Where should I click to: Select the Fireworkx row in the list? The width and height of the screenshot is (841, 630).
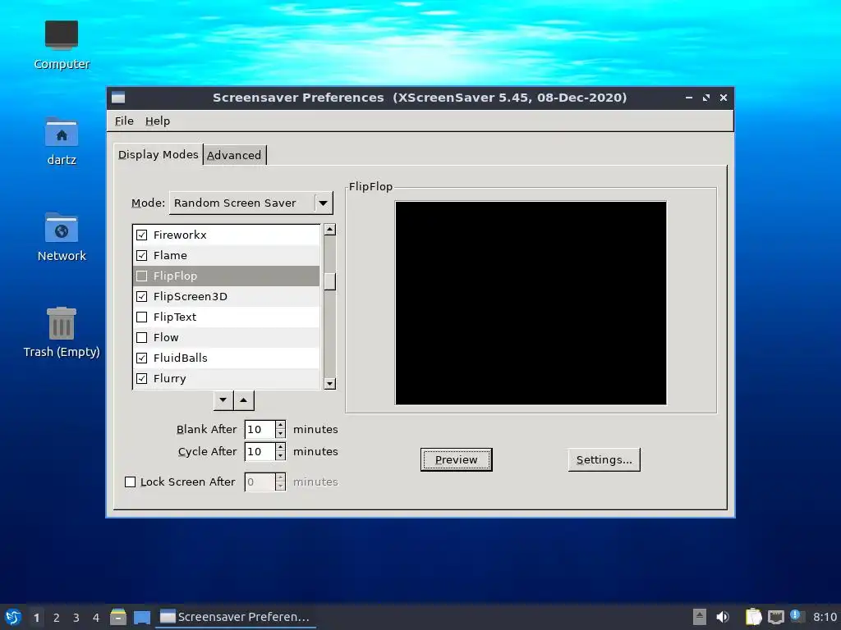tap(227, 235)
